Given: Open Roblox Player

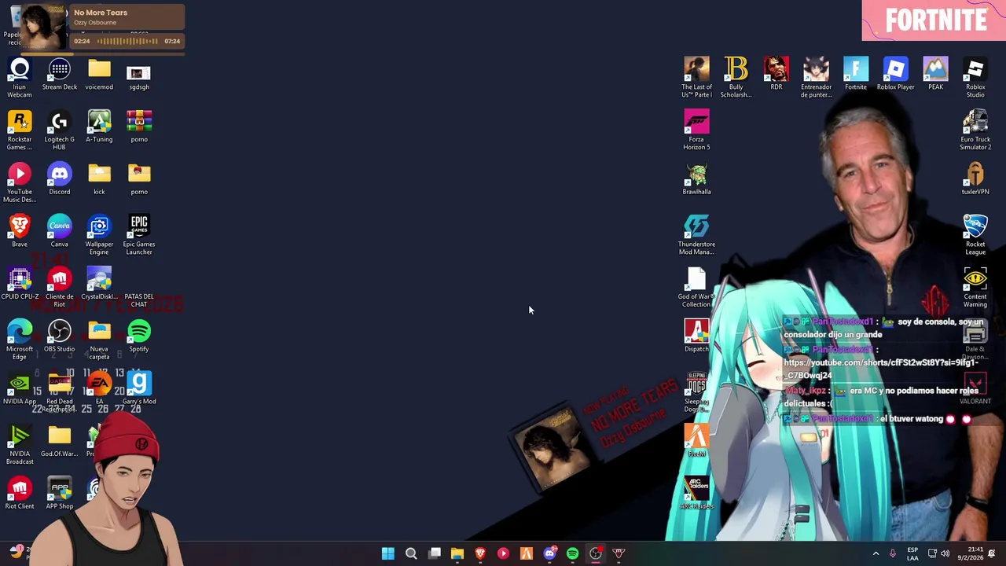Looking at the screenshot, I should click(896, 74).
